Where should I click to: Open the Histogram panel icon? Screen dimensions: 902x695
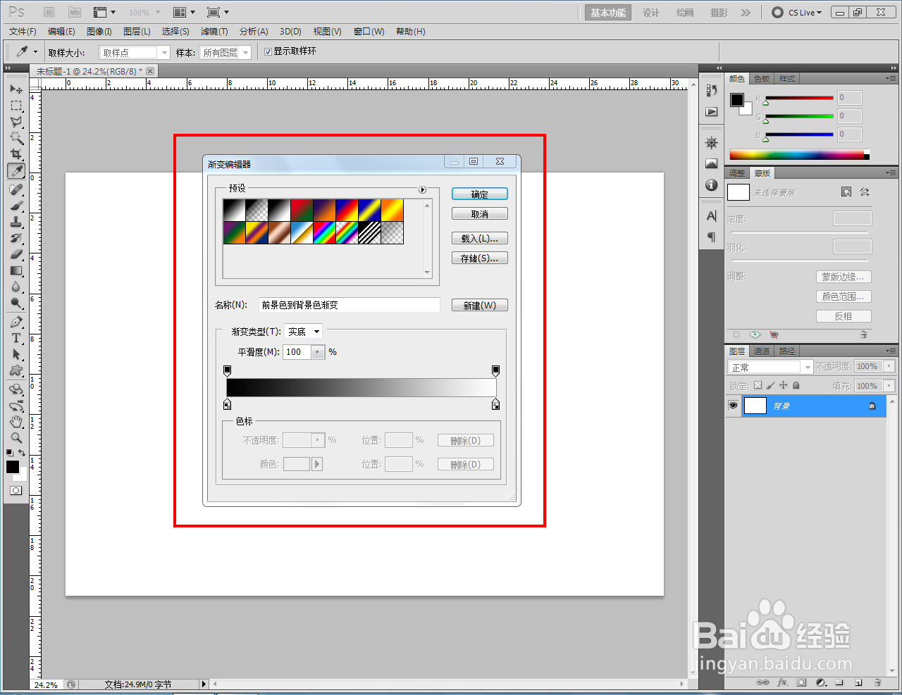pos(712,163)
